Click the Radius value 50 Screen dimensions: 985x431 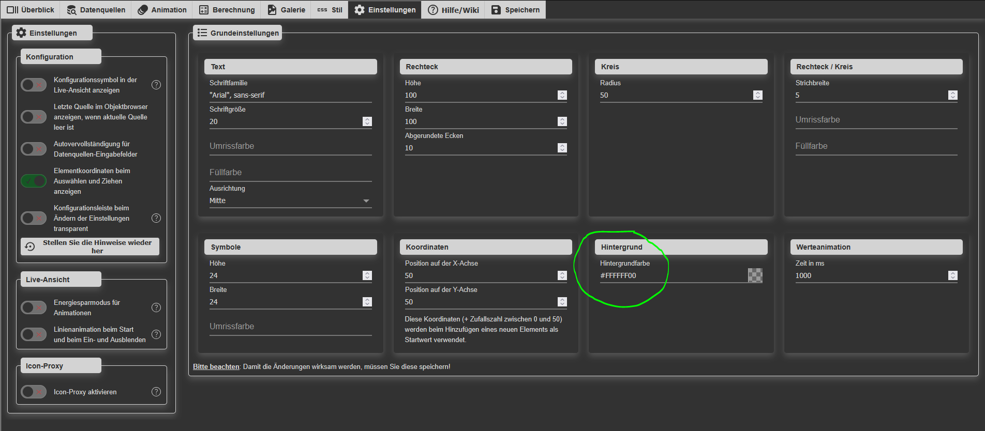[604, 95]
